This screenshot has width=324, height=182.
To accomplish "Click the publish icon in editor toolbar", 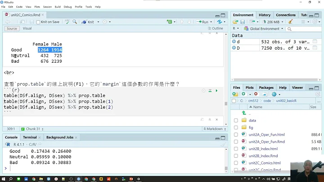I will 220,22.
